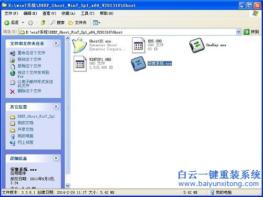The image size is (263, 197).
Task: Open 网上邻居 in other places
Action: (25, 142)
